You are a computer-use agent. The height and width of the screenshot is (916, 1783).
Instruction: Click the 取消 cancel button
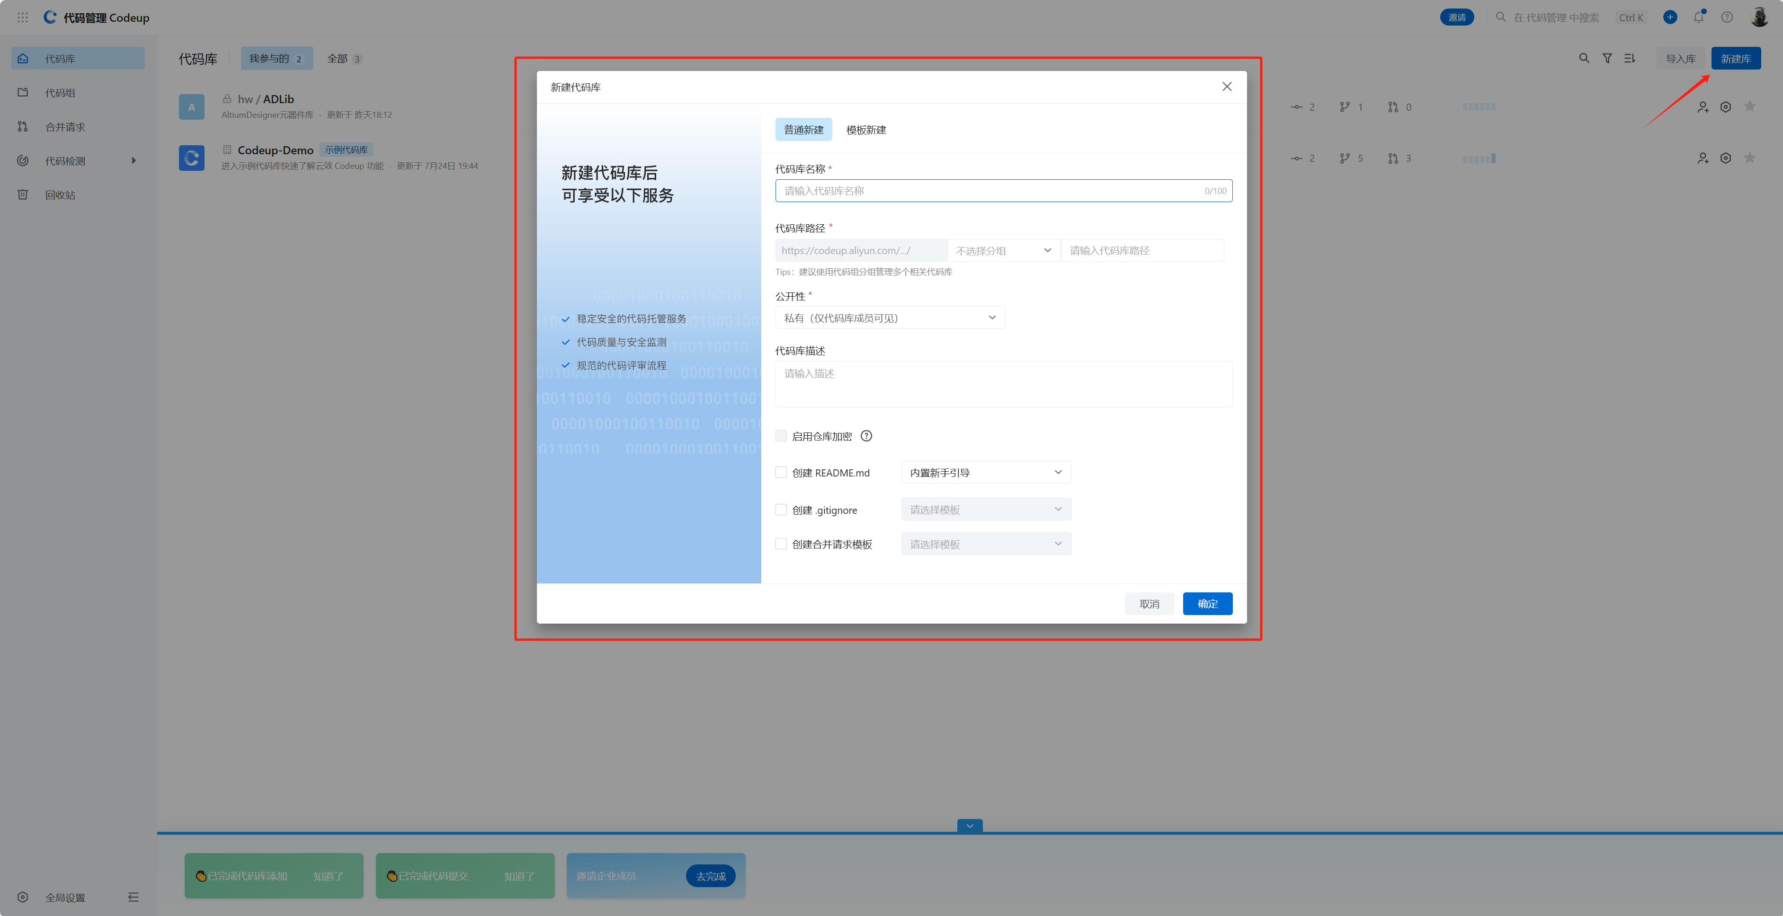tap(1149, 604)
